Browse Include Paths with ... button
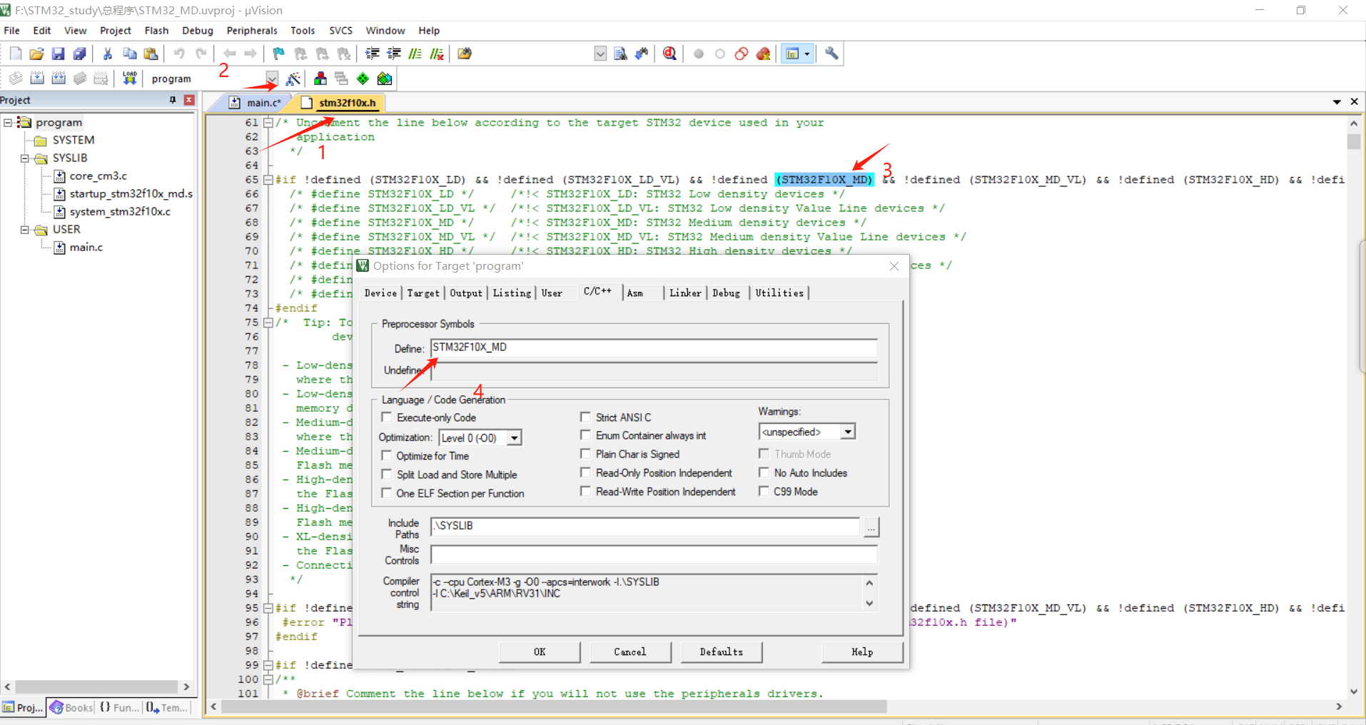The image size is (1366, 725). [871, 527]
